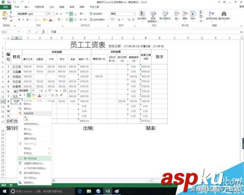
Task: Click the ribbon fill color bucket swatch
Action: 44,20
